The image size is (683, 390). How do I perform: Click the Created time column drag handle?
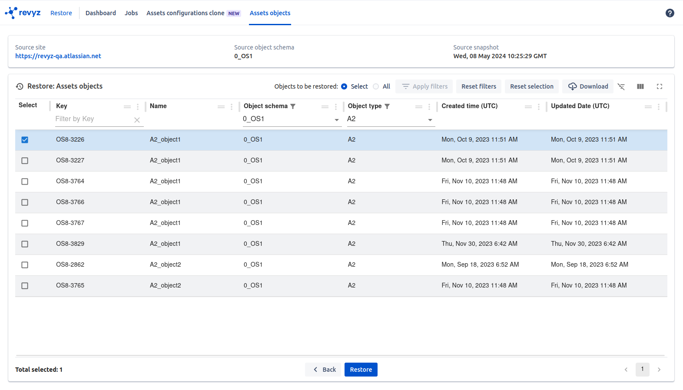click(x=528, y=107)
